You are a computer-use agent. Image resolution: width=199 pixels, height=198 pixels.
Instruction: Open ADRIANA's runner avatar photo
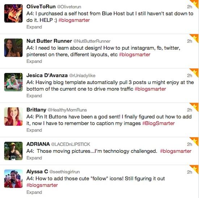(13, 151)
